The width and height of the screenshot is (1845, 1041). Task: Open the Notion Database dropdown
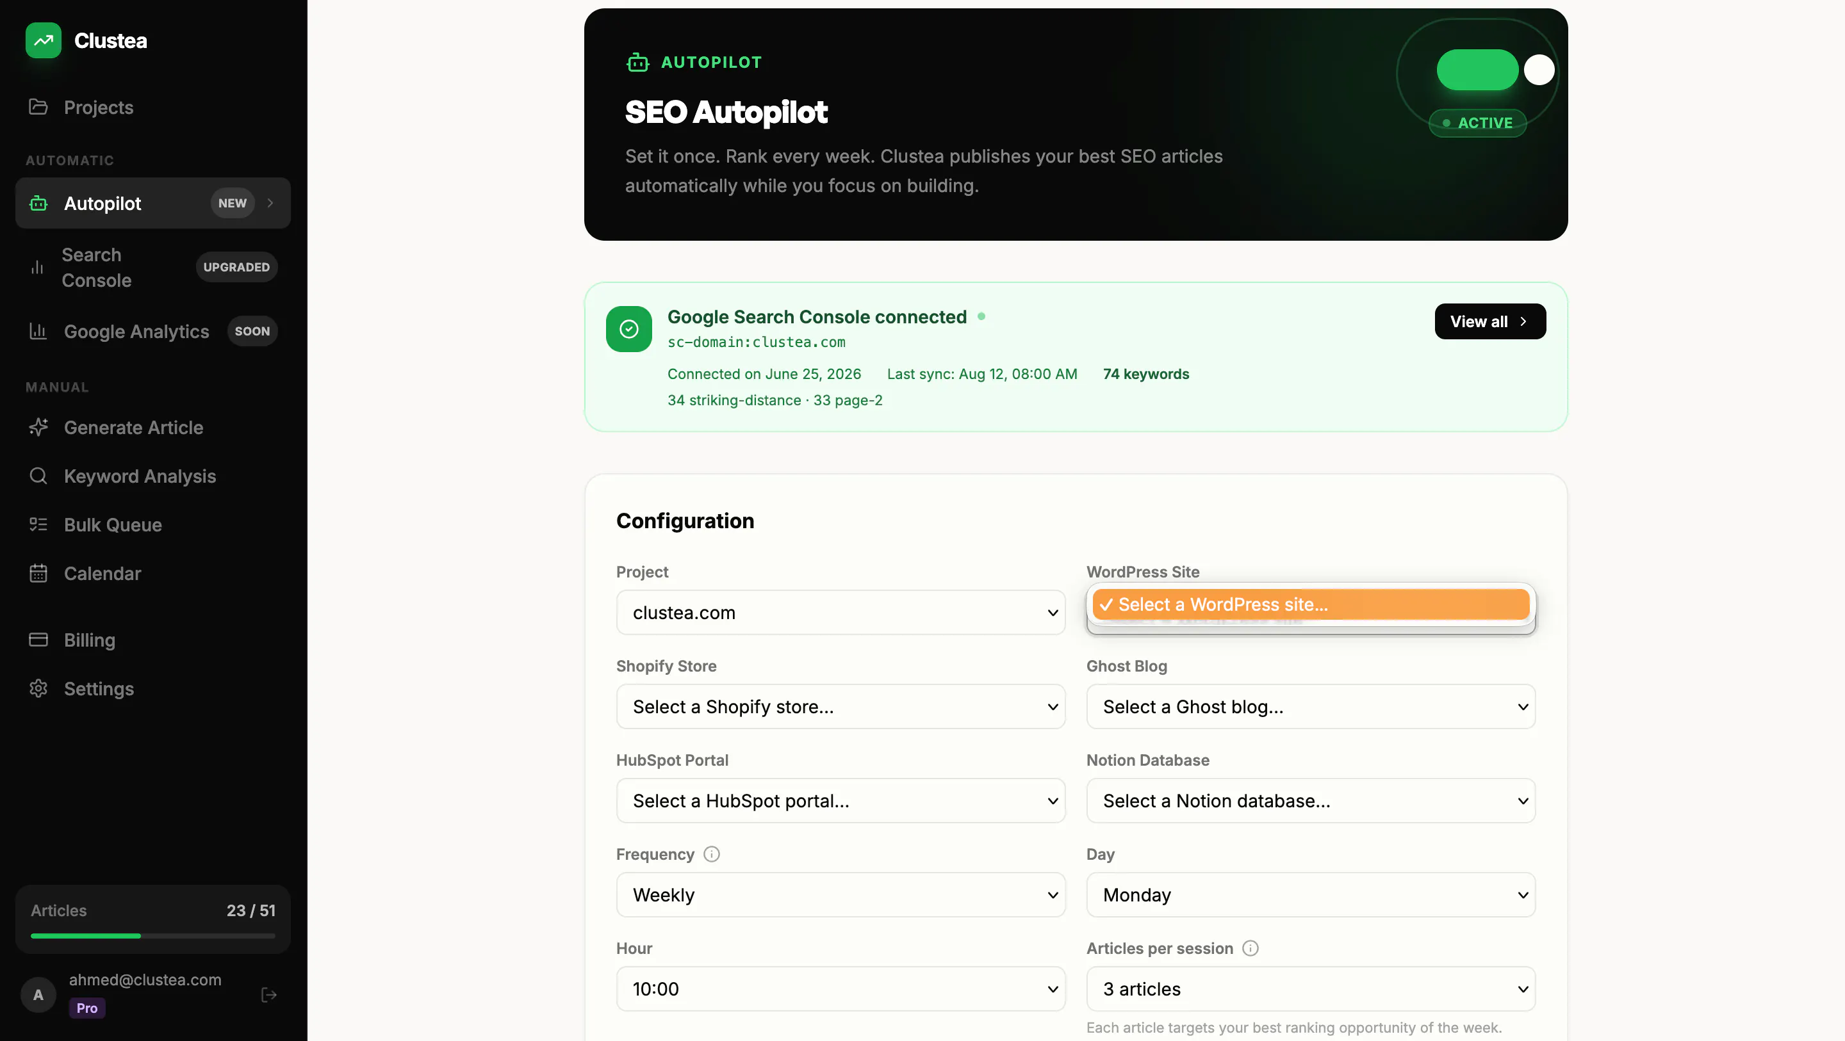click(1311, 801)
